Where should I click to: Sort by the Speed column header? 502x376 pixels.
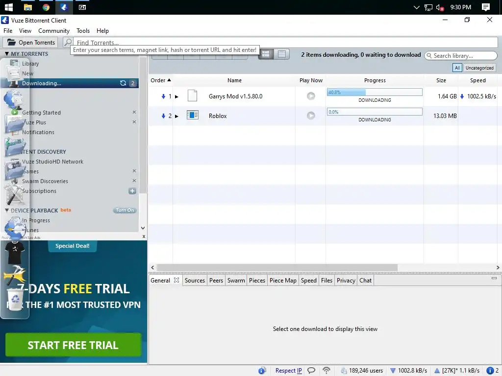tap(477, 80)
